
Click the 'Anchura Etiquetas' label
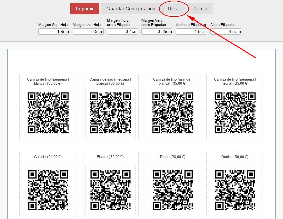click(191, 25)
